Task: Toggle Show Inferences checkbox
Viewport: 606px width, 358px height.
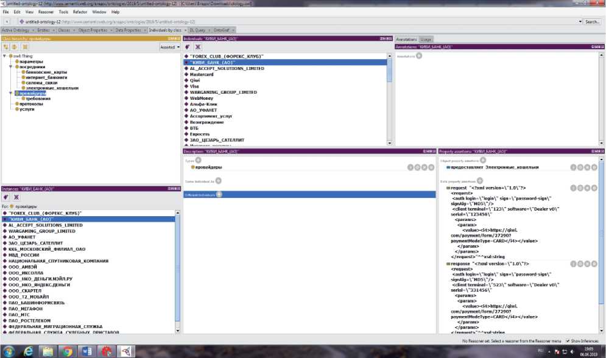Action: (568, 341)
